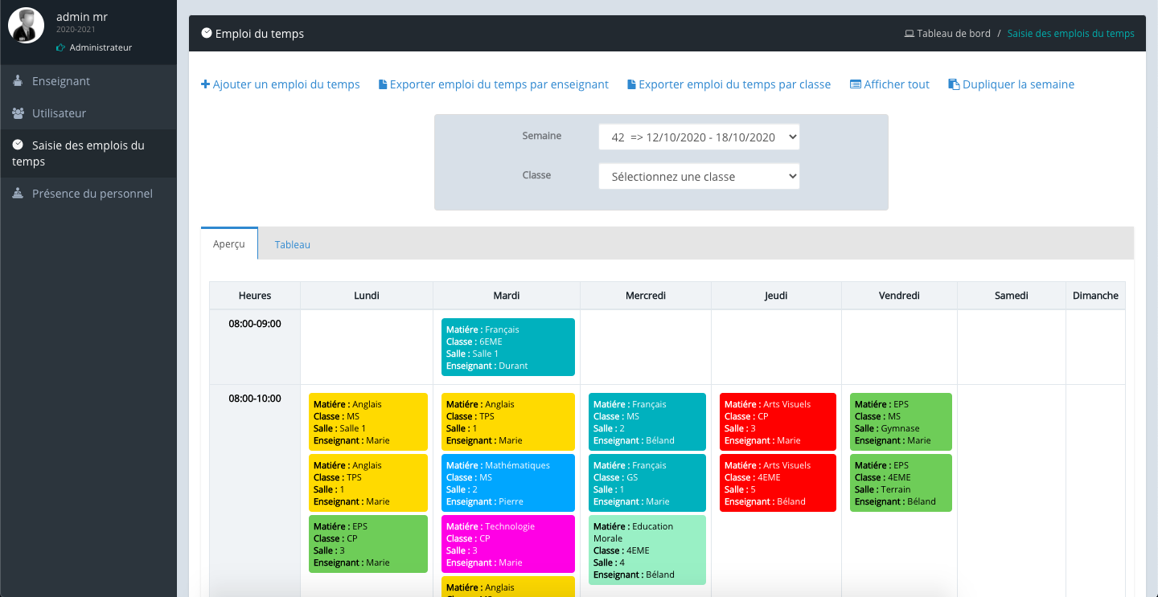Click the copy icon for Dupliquer la semaine
The width and height of the screenshot is (1158, 597).
pyautogui.click(x=954, y=84)
